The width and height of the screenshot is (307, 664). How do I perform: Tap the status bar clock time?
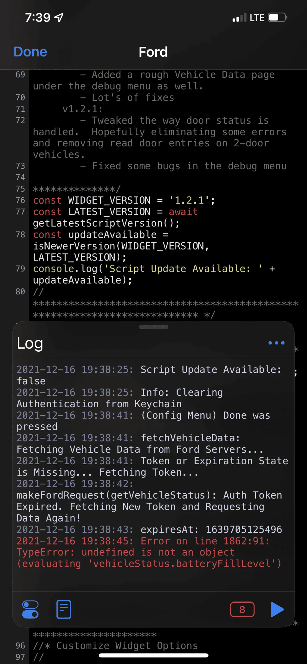click(38, 18)
